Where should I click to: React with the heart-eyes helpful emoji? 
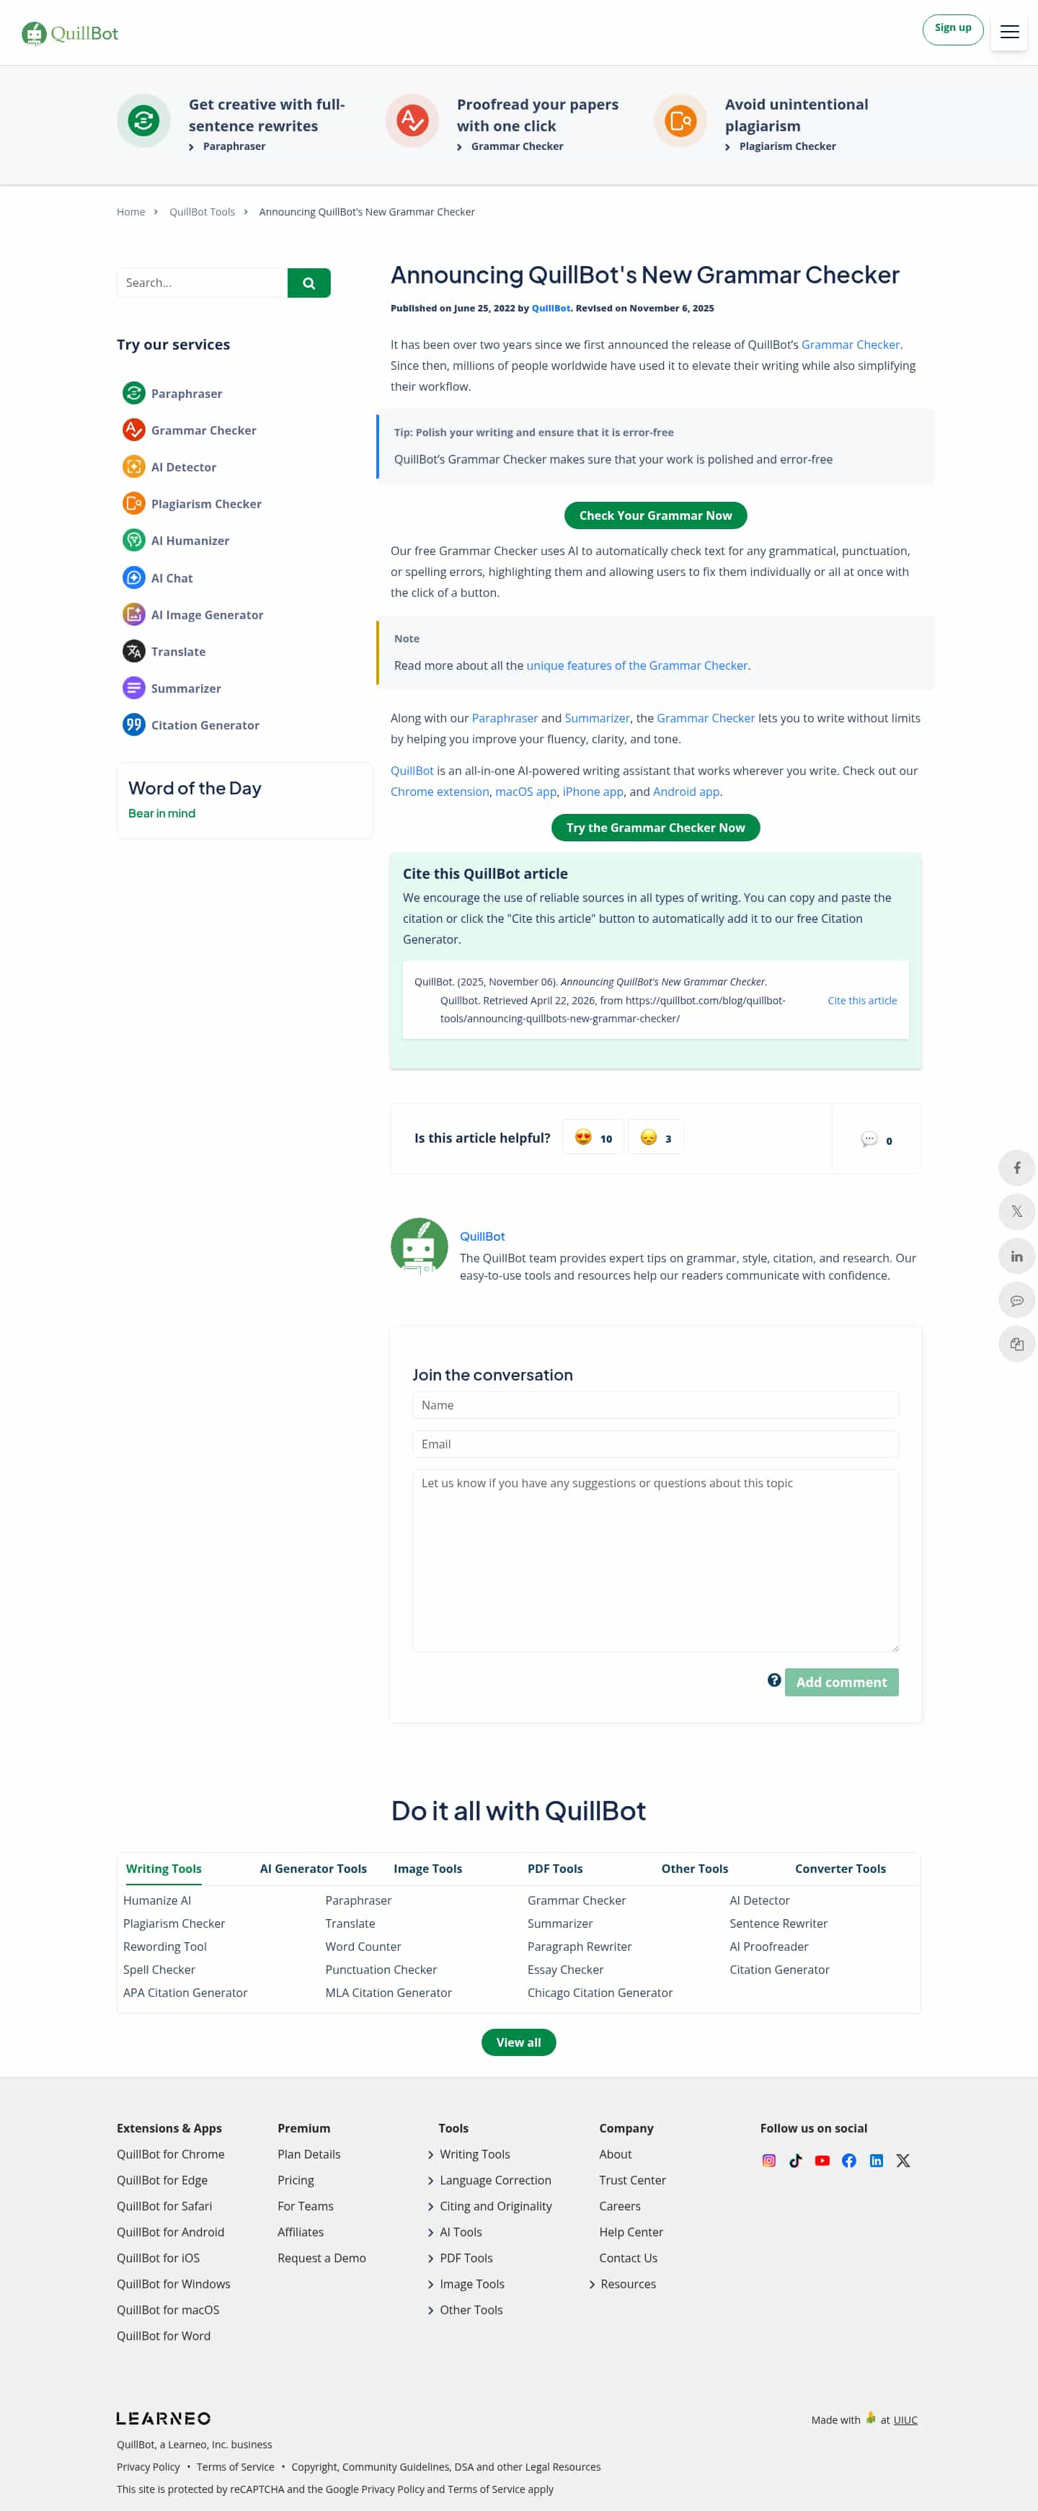(x=593, y=1138)
